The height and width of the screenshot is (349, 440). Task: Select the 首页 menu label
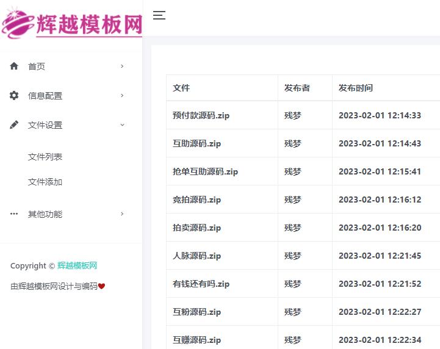[x=37, y=67]
